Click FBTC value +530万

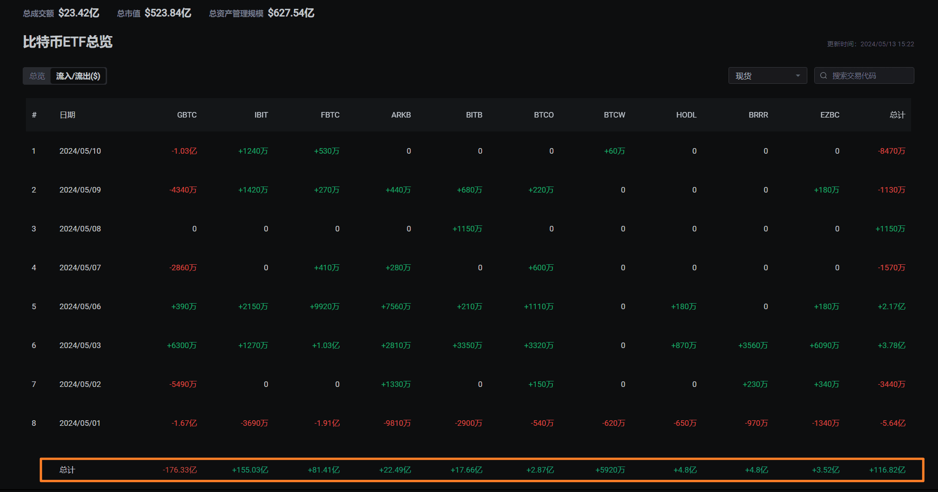pyautogui.click(x=327, y=151)
